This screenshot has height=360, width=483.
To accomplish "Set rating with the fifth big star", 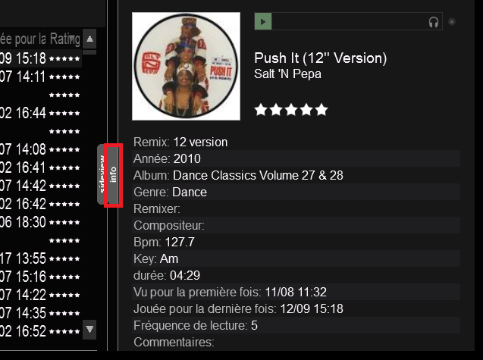I will pos(321,110).
